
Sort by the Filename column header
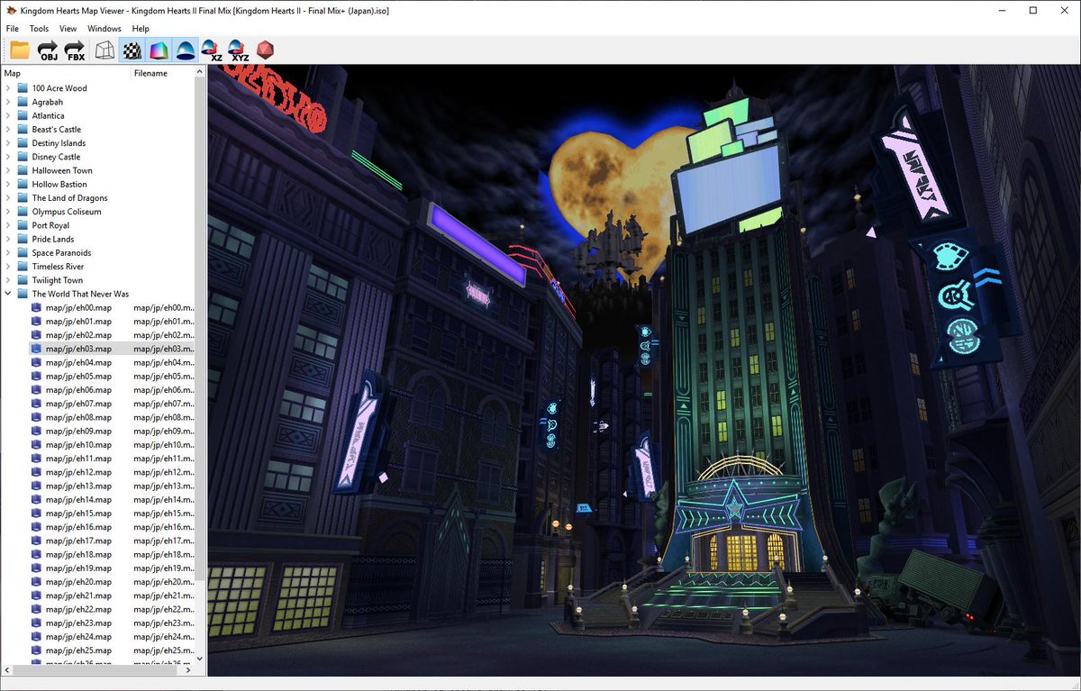pyautogui.click(x=163, y=73)
